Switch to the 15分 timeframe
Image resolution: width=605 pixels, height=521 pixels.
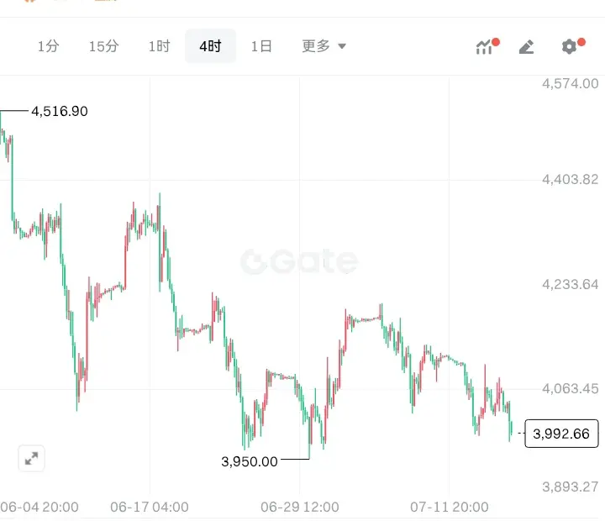pyautogui.click(x=104, y=46)
